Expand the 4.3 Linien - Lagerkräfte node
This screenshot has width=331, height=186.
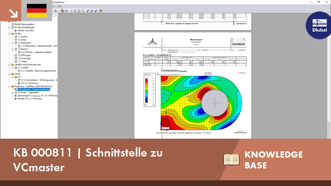click(12, 93)
